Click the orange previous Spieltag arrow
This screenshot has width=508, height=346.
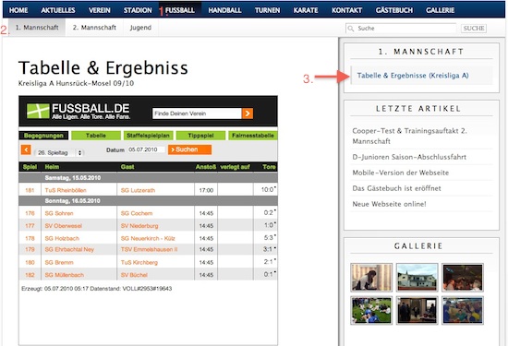(x=26, y=149)
